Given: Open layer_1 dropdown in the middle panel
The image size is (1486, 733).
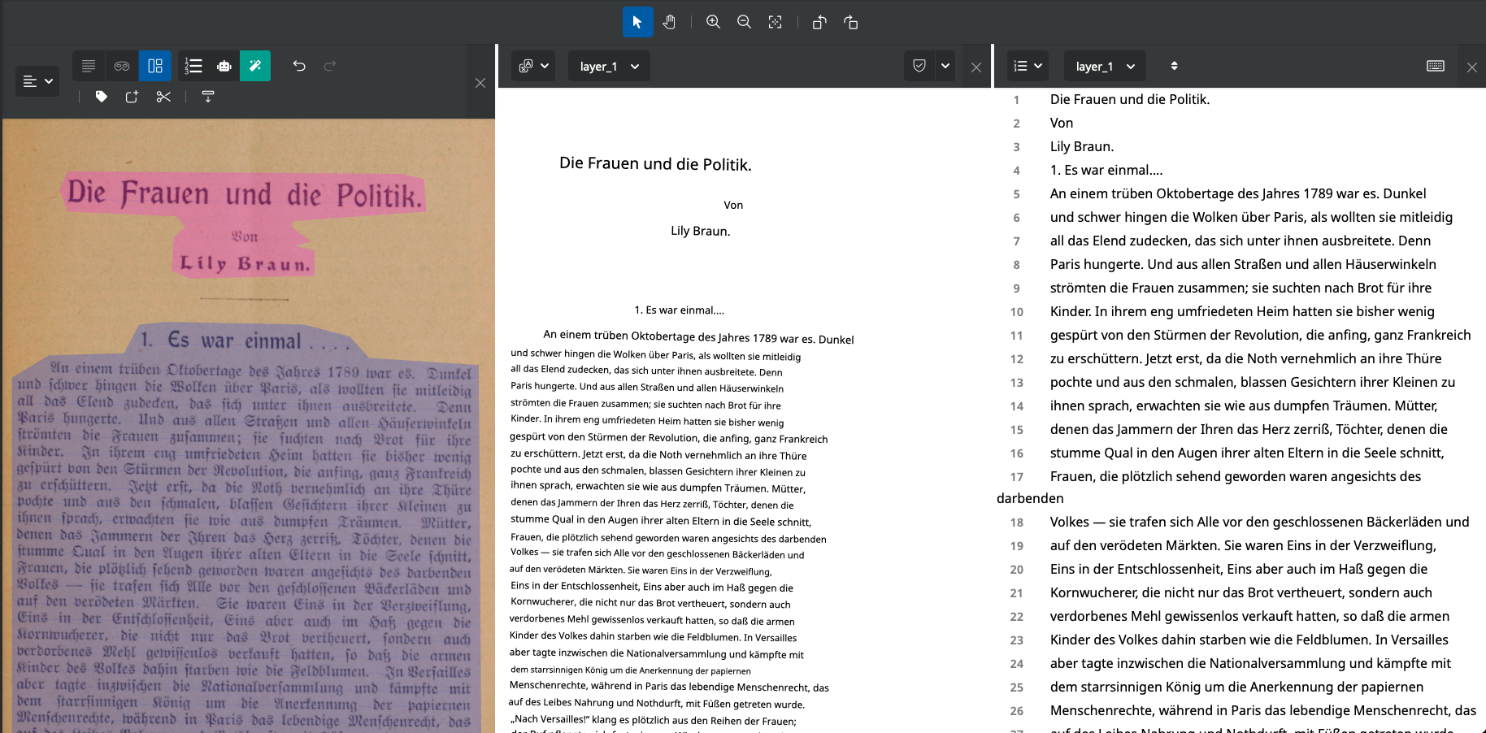Looking at the screenshot, I should pos(609,66).
